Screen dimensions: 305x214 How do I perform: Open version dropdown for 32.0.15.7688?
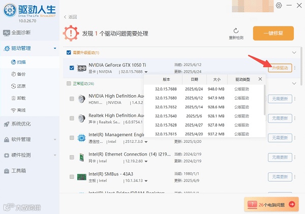146,72
